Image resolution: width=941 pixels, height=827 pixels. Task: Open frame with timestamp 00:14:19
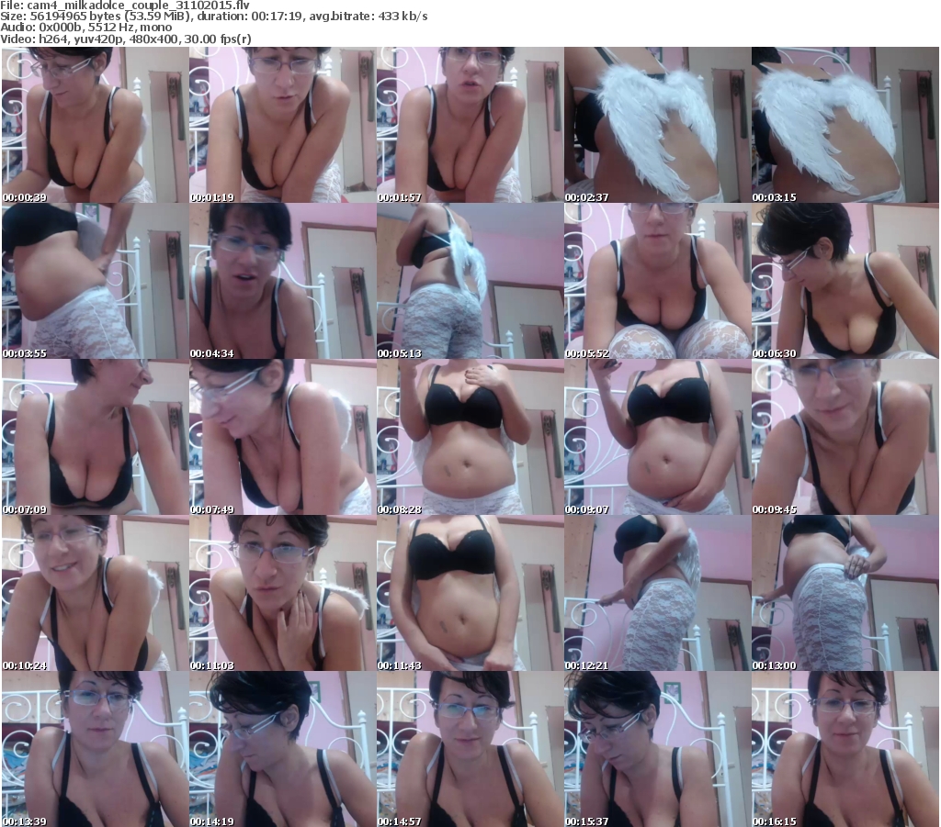coord(283,749)
